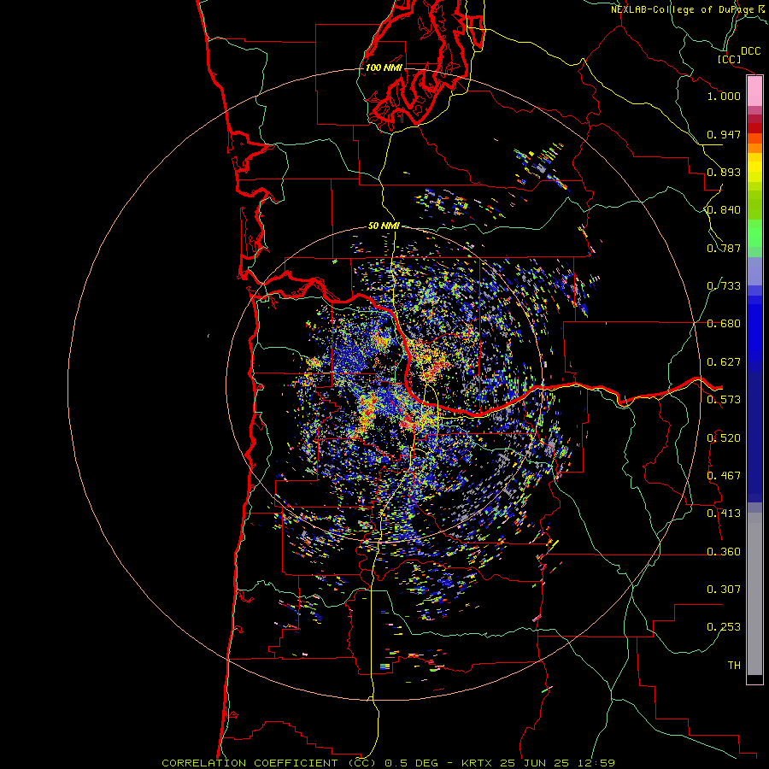The height and width of the screenshot is (769, 769).
Task: Click the NEXLAB-College of DuPage label
Action: pos(684,9)
